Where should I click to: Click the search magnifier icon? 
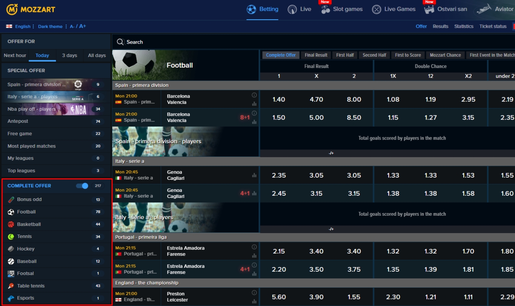(120, 42)
